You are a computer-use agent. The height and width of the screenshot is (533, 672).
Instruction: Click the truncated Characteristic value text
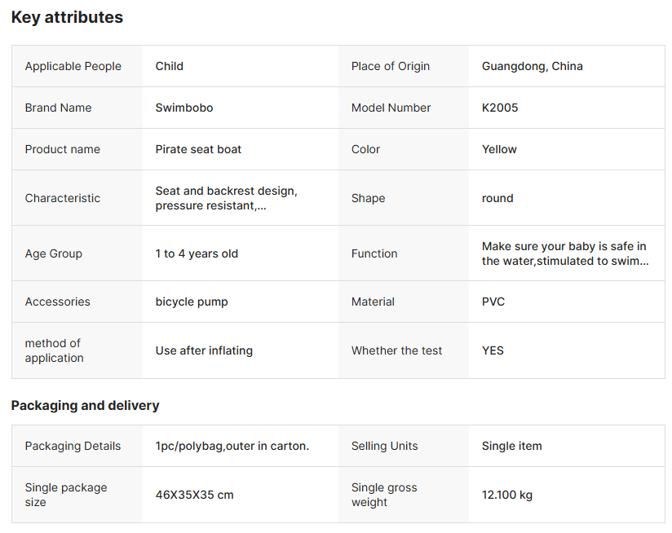[x=226, y=198]
